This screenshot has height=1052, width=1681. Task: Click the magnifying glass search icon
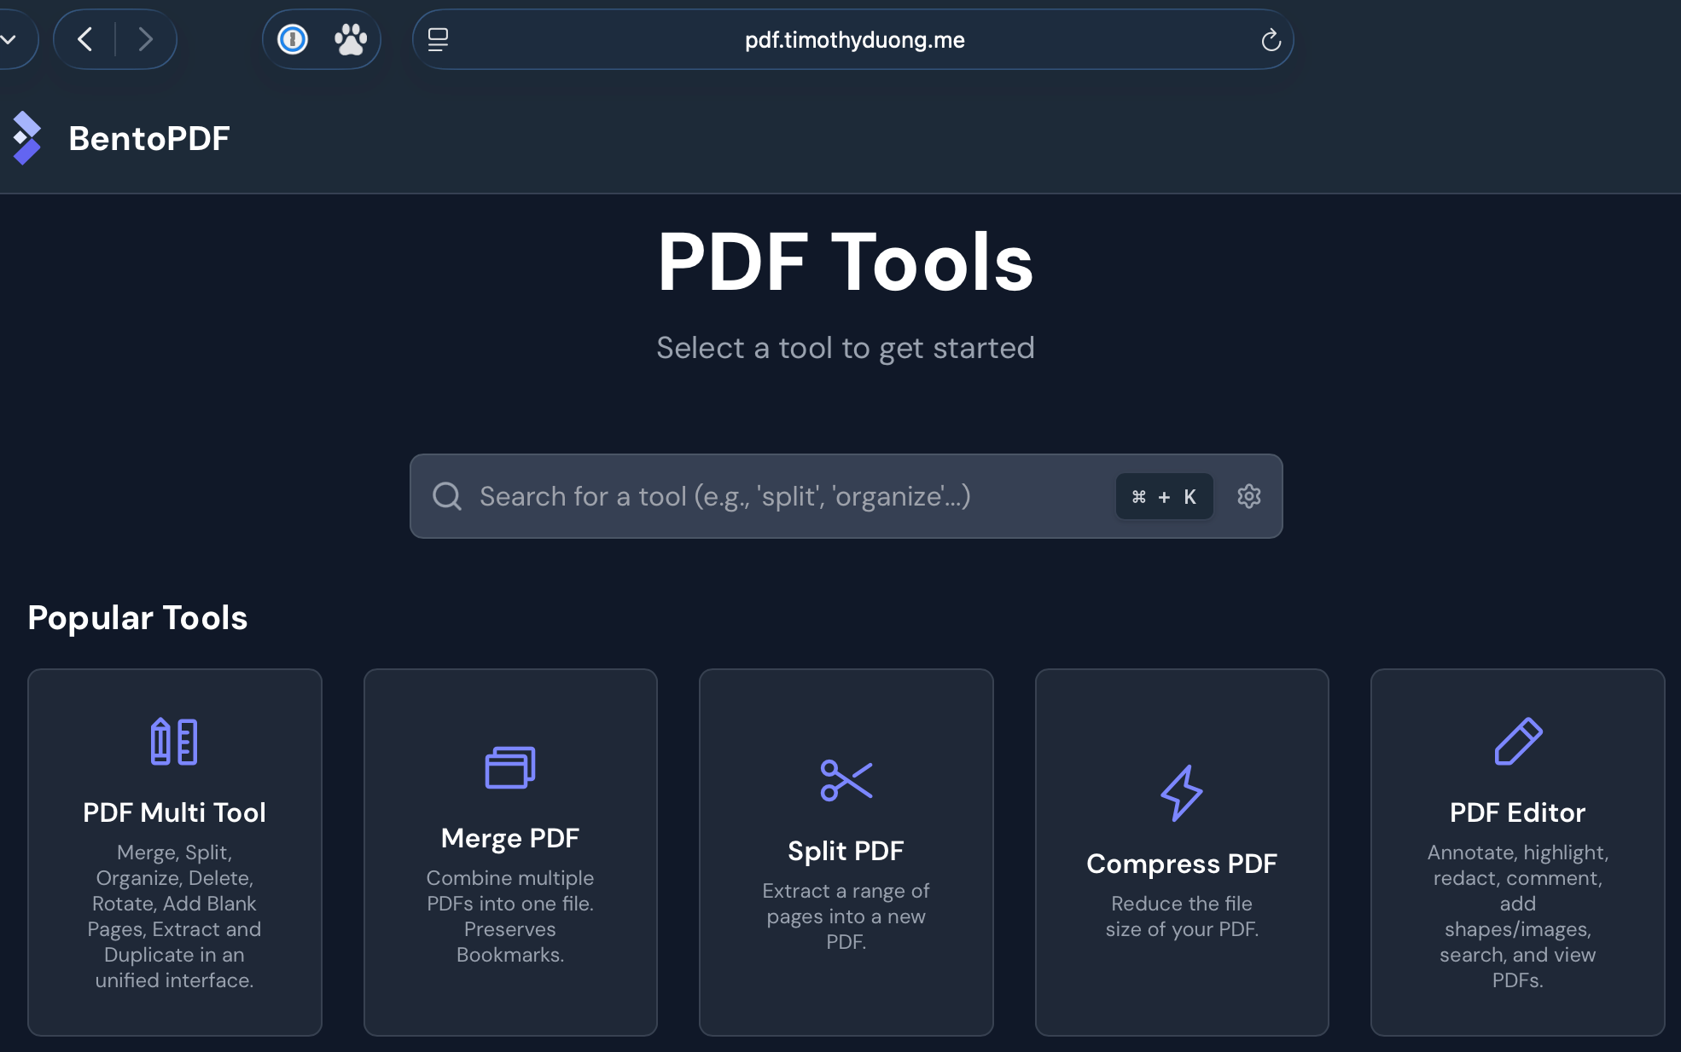tap(447, 496)
